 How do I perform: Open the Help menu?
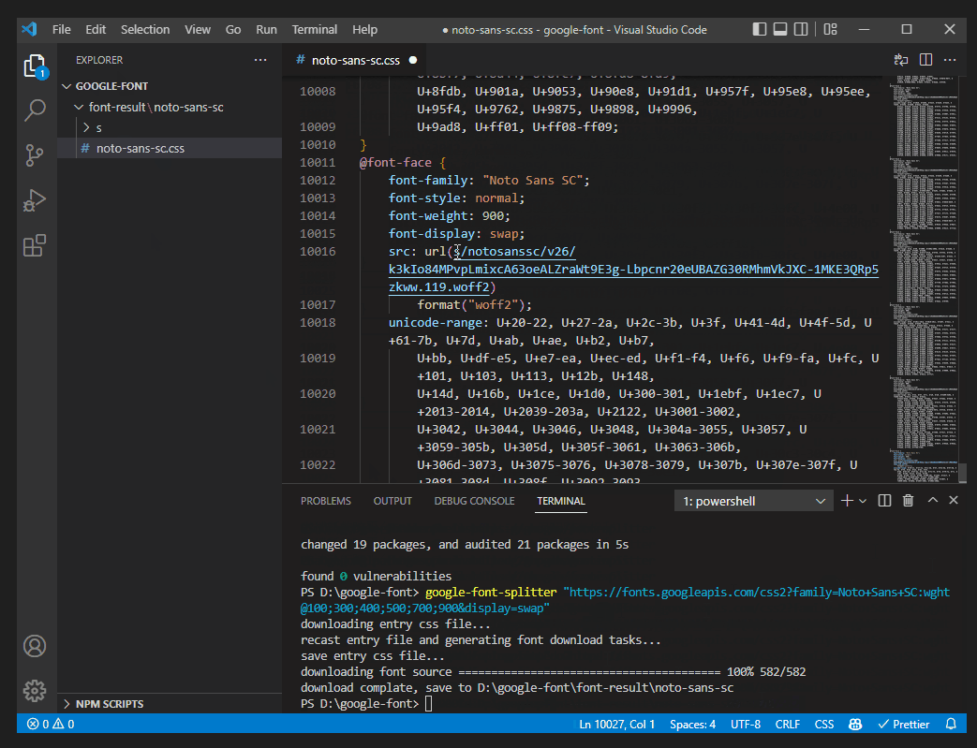[x=364, y=29]
